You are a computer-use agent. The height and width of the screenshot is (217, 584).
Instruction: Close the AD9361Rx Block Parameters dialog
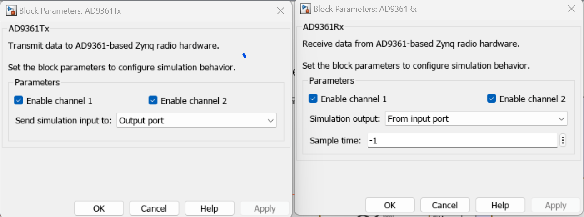pos(571,9)
